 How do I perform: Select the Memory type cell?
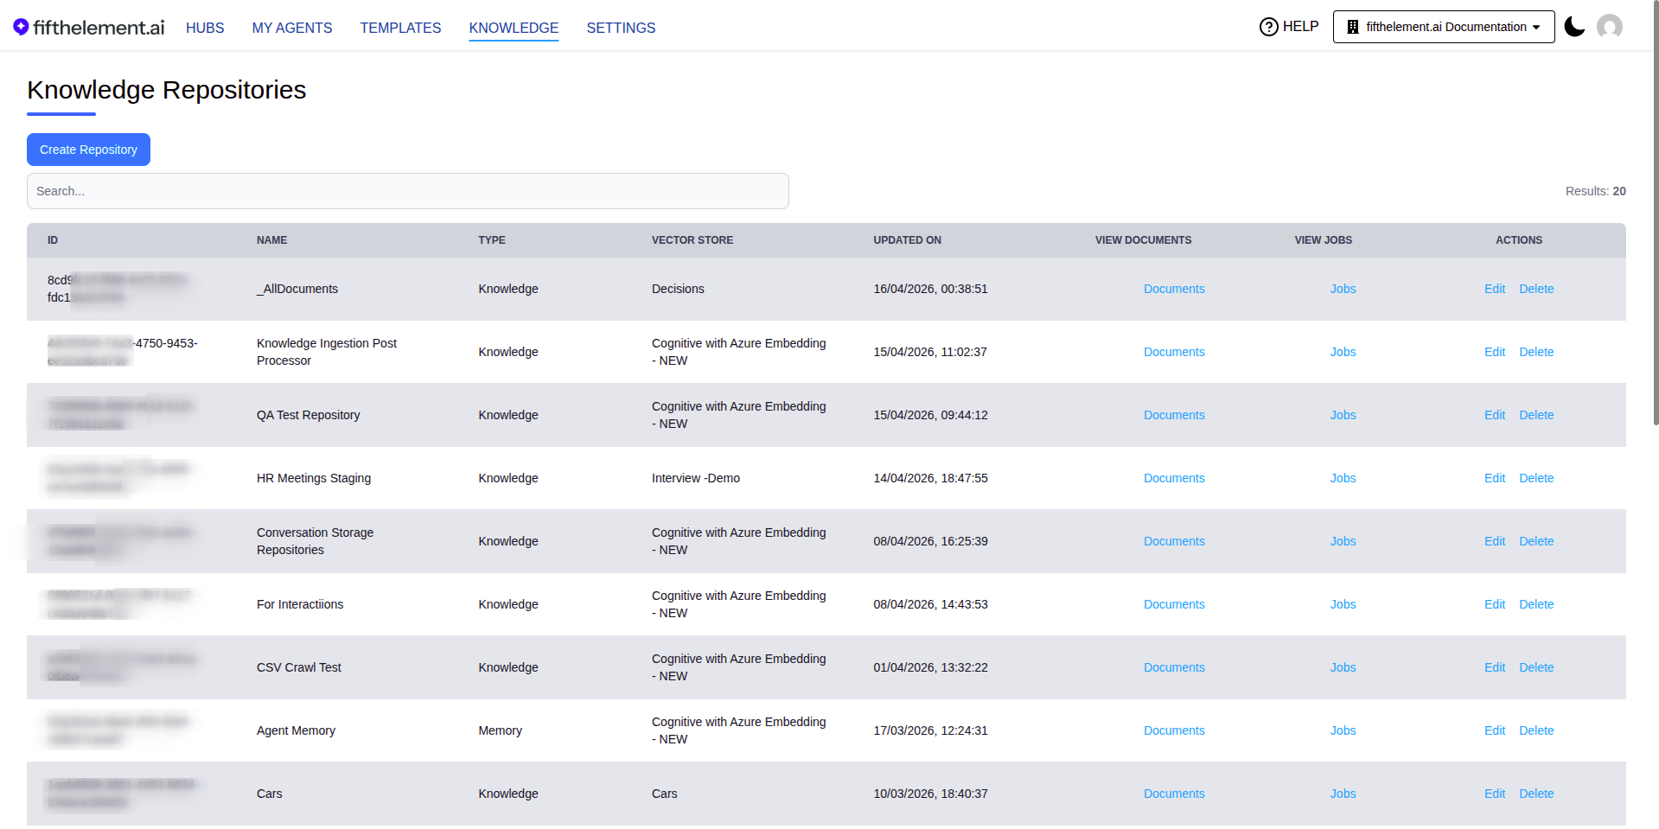[x=500, y=730]
